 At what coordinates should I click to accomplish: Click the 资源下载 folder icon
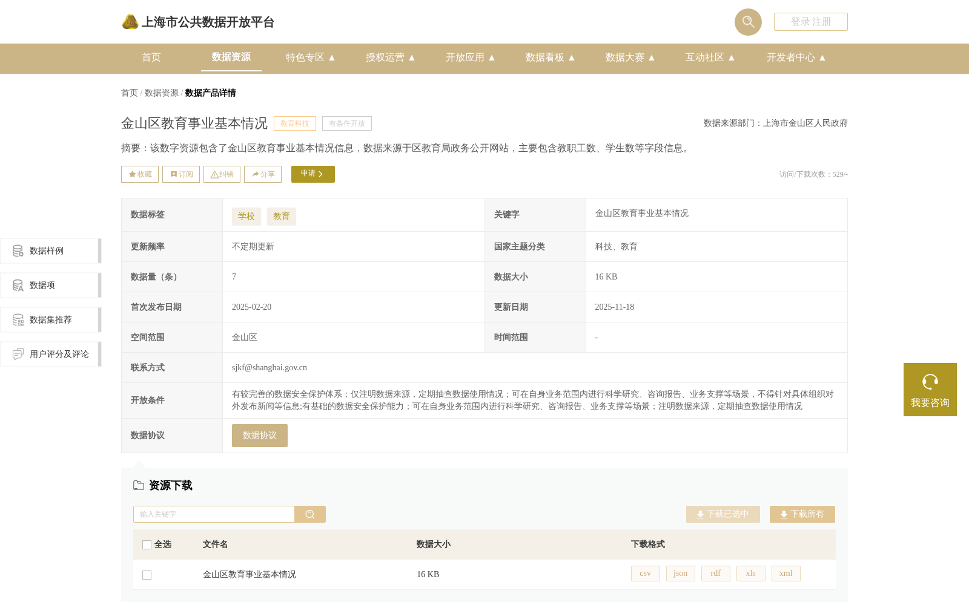(139, 485)
